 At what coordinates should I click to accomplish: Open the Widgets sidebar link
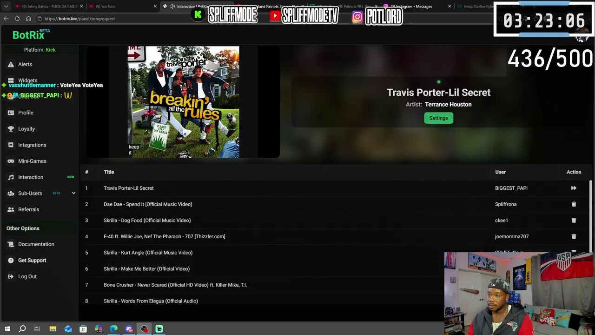coord(27,80)
